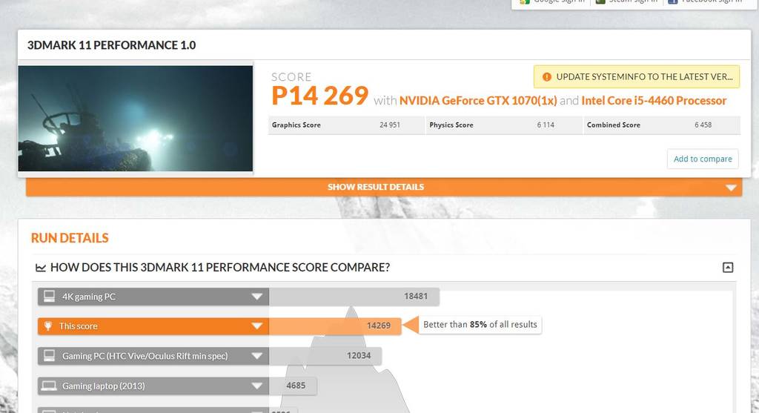Click the Graphics Score value 24 951
Viewport: 759px width, 413px height.
(x=390, y=125)
